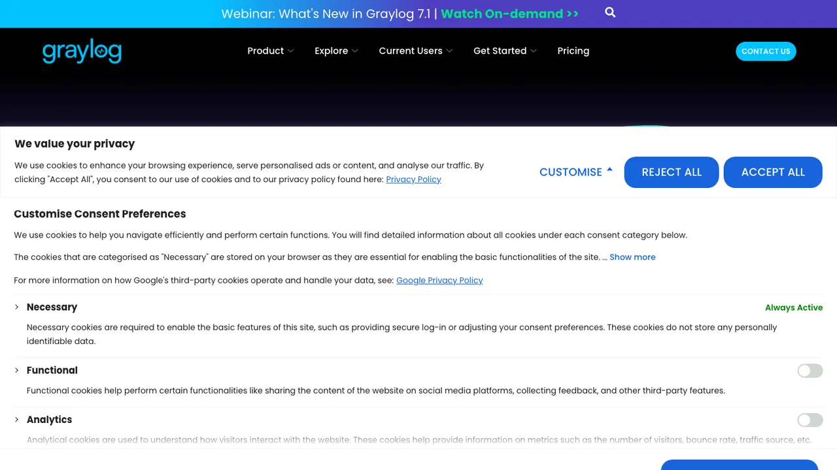This screenshot has width=837, height=470.
Task: Expand the Necessary cookies section chevron
Action: click(17, 307)
